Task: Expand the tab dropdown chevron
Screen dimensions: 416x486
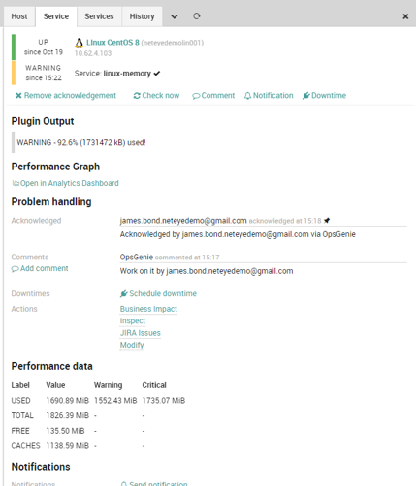Action: 175,16
